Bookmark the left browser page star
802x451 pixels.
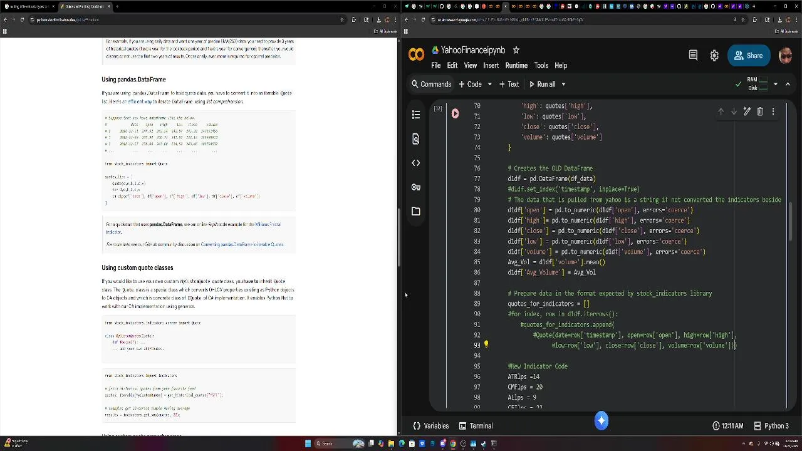(341, 19)
